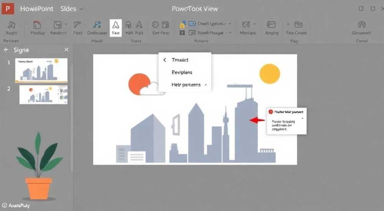Expand the arrow beside the layout icon
The width and height of the screenshot is (384, 211).
coord(66,24)
